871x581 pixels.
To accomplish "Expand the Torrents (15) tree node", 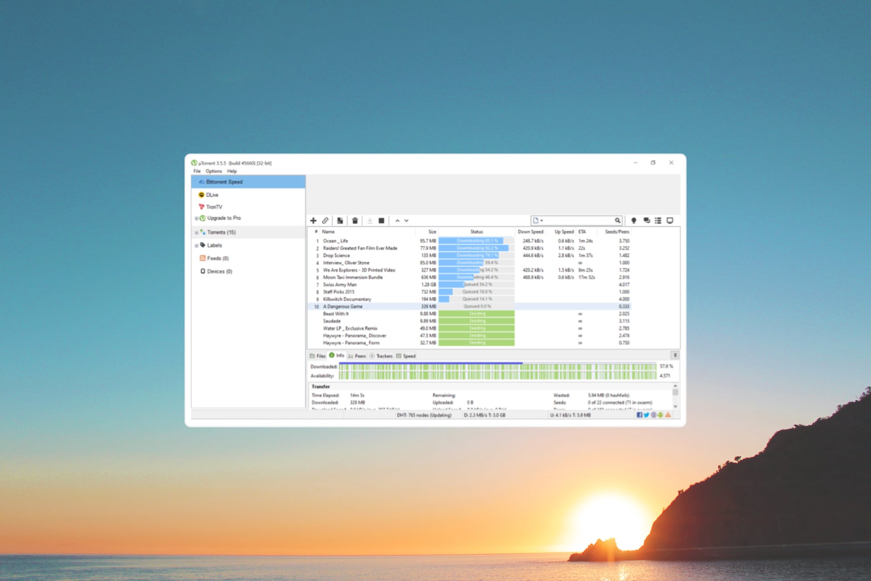I will pos(196,232).
